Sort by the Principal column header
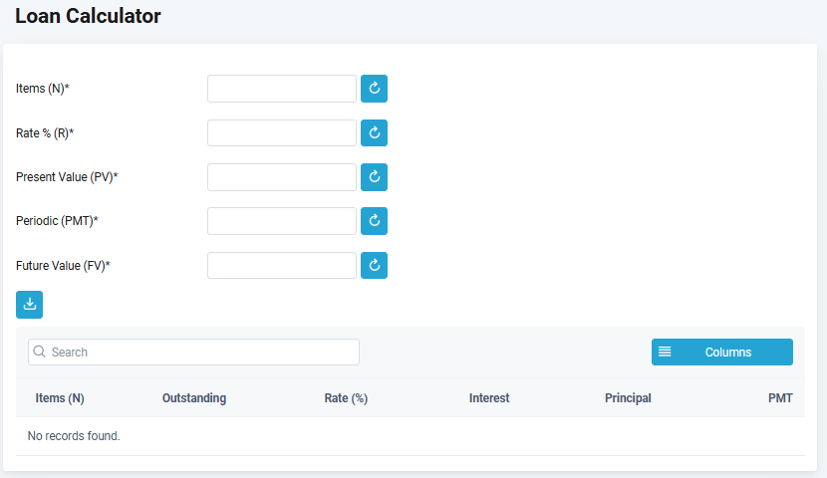Viewport: 827px width, 478px height. point(628,398)
